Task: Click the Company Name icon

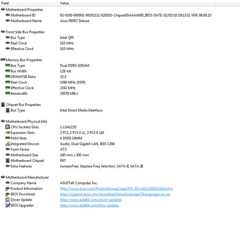Action: [8, 183]
